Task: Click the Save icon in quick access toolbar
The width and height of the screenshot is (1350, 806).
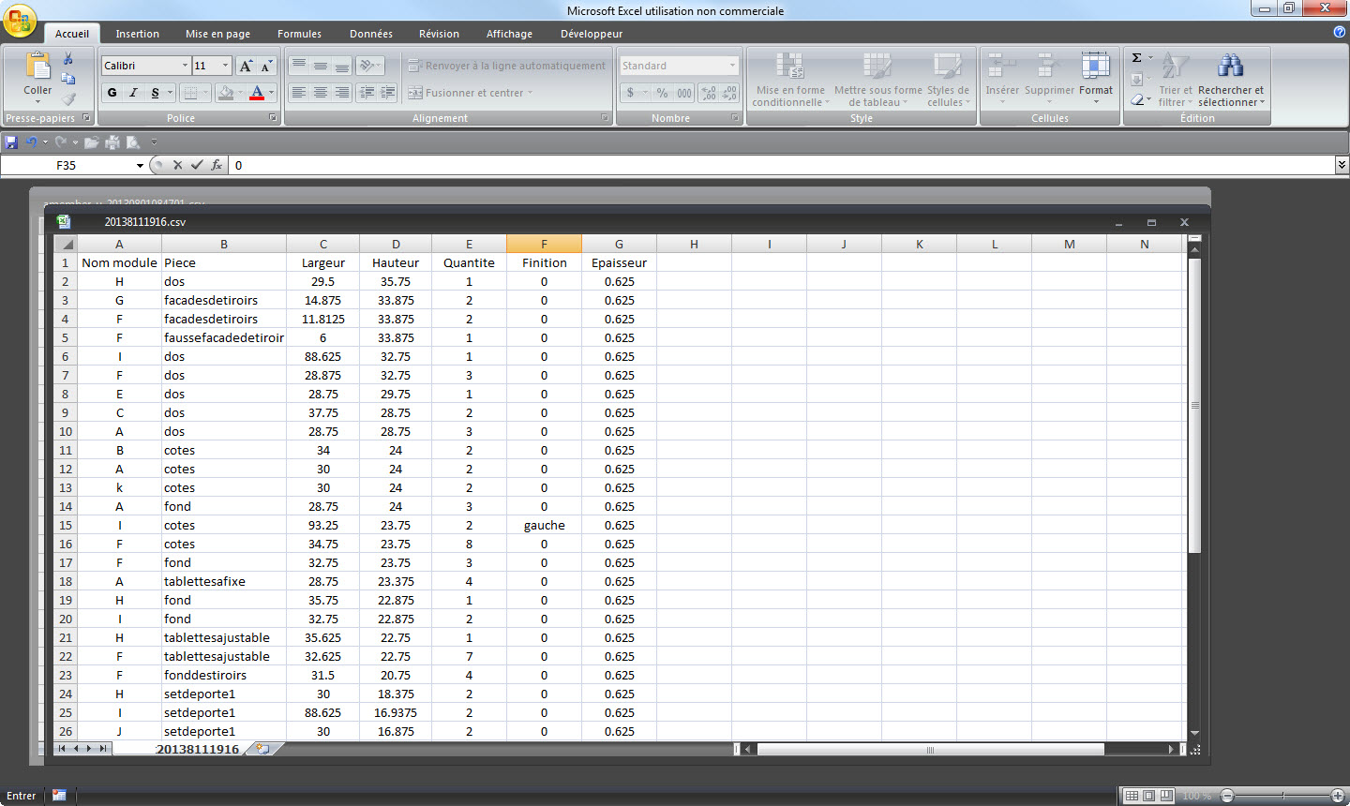Action: [10, 141]
